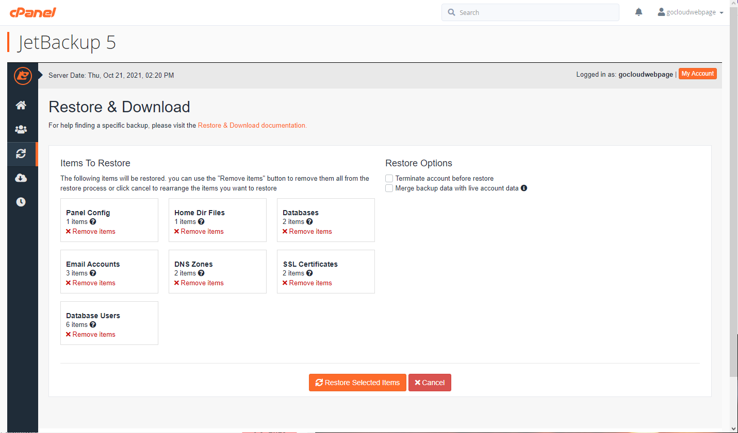738x433 pixels.
Task: Remove items from Panel Config
Action: pyautogui.click(x=91, y=231)
